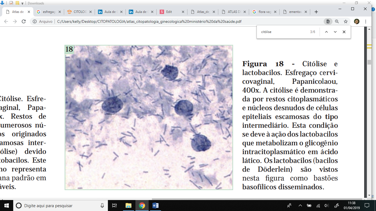This screenshot has width=376, height=211.
Task: Check the battery status icon
Action: pyautogui.click(x=309, y=206)
